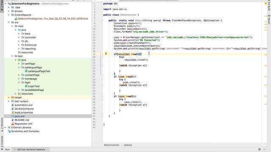The width and height of the screenshot is (271, 152).
Task: Expand the controller package
Action: pyautogui.click(x=19, y=38)
